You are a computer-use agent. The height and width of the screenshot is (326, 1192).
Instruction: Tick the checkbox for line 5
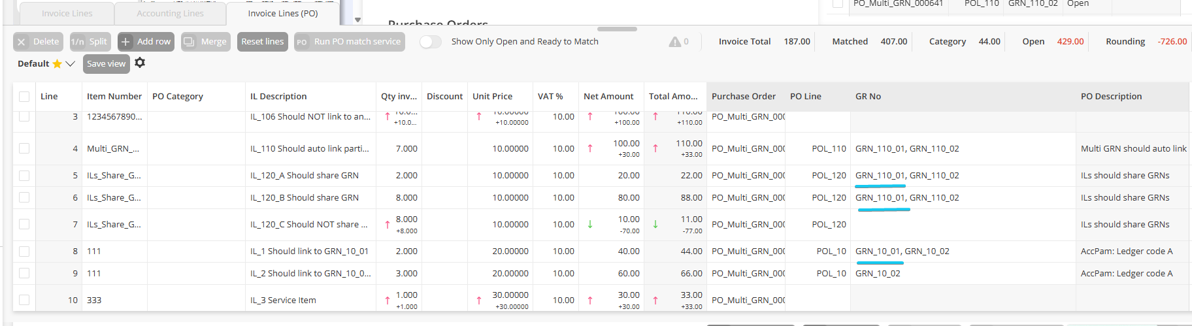[x=24, y=176]
